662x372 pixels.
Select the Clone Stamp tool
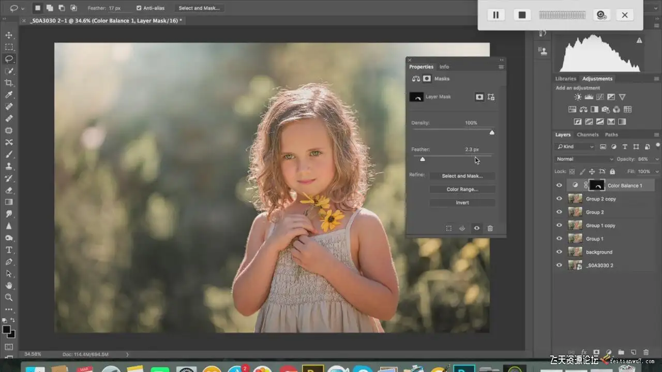click(9, 166)
